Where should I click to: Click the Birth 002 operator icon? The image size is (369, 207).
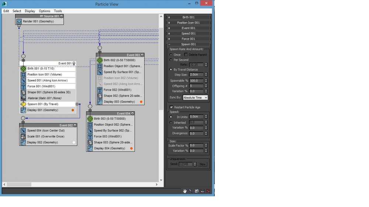(x=100, y=60)
